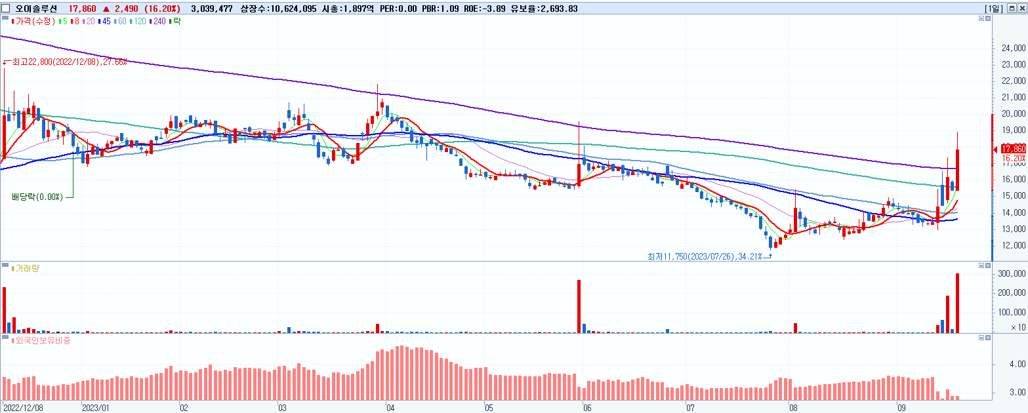Click the 3,039,477 volume figure in header
This screenshot has height=413, width=1028.
(x=211, y=8)
